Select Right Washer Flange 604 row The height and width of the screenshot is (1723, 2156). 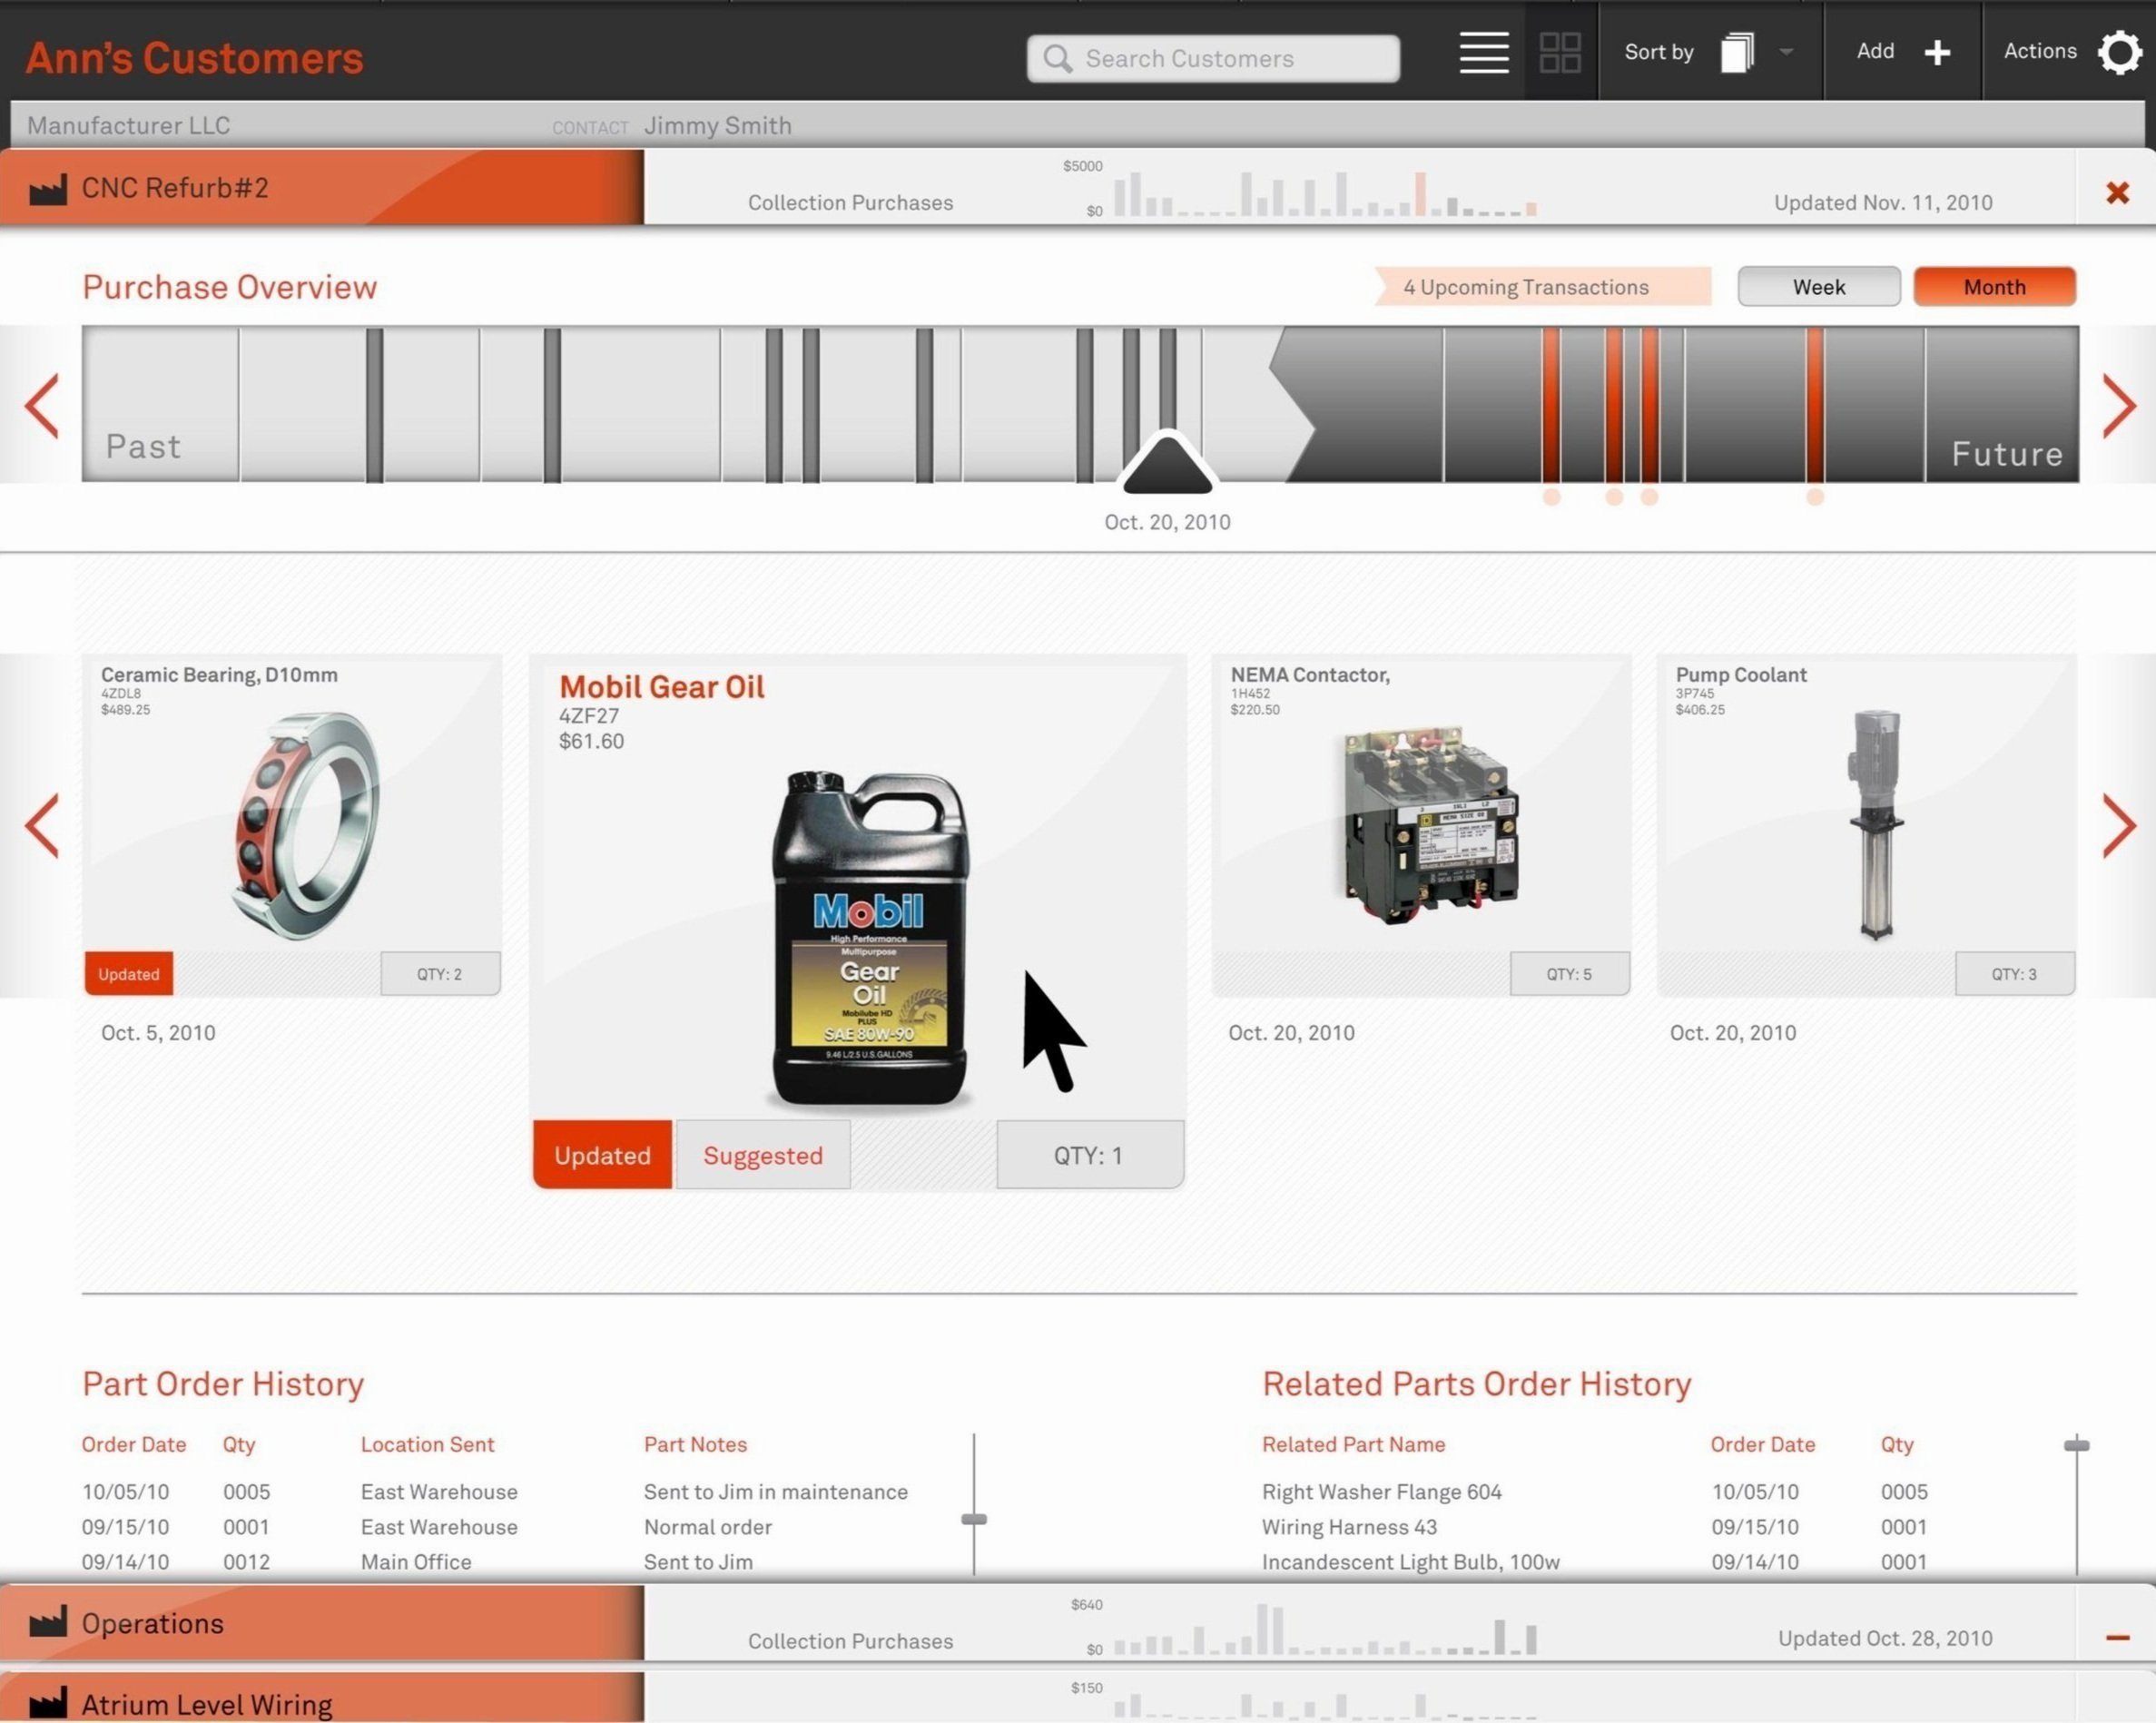pos(1595,1491)
